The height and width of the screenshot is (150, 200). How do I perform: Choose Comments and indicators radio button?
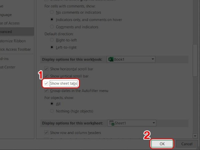coord(52,27)
